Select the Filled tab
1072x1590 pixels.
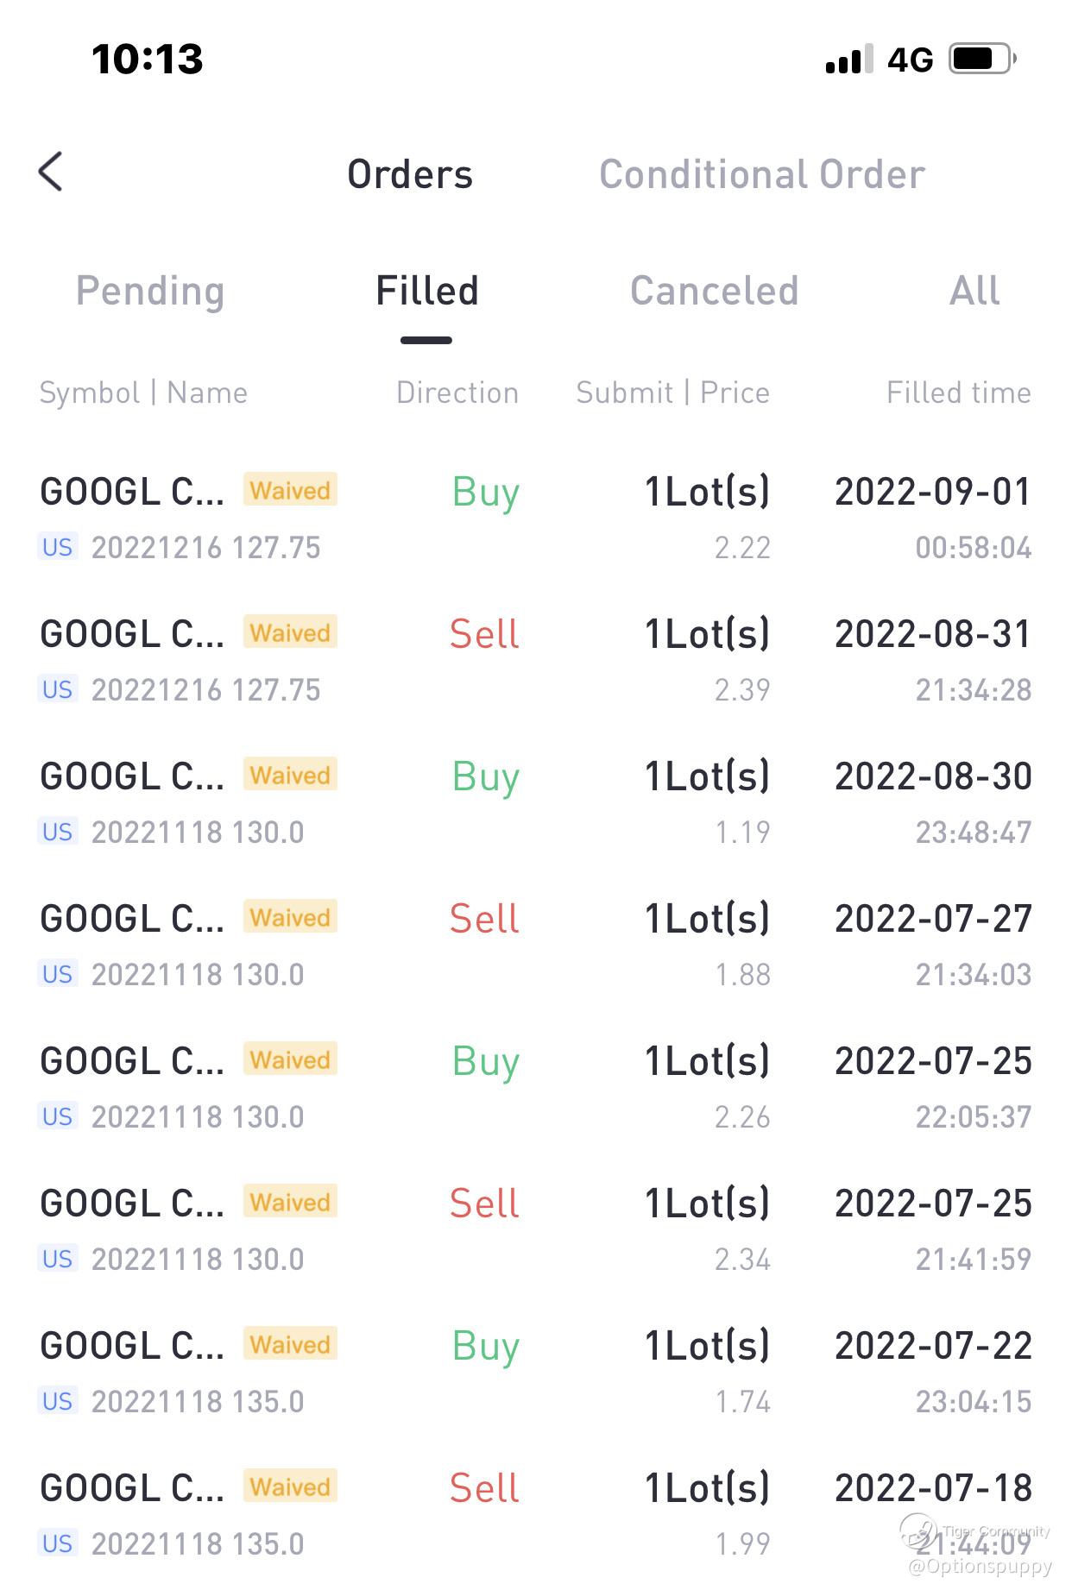[426, 291]
